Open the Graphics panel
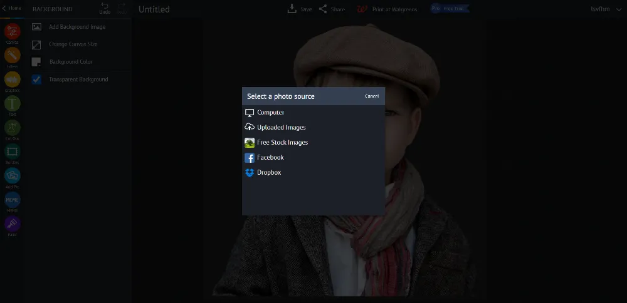627x303 pixels. pyautogui.click(x=12, y=80)
